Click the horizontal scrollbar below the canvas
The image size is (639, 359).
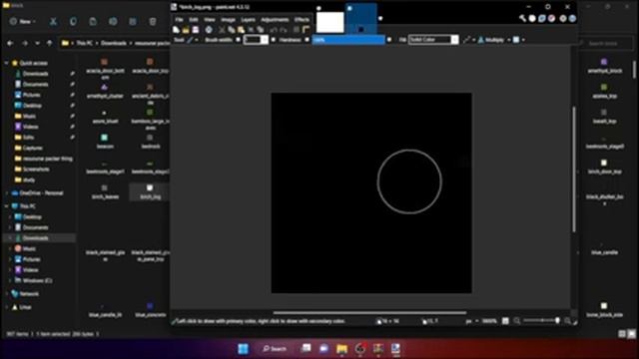pyautogui.click(x=369, y=312)
